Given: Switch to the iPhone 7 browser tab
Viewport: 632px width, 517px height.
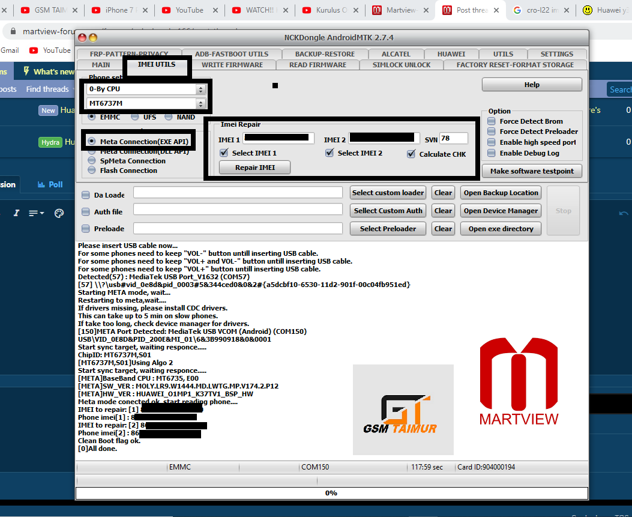Looking at the screenshot, I should [119, 10].
